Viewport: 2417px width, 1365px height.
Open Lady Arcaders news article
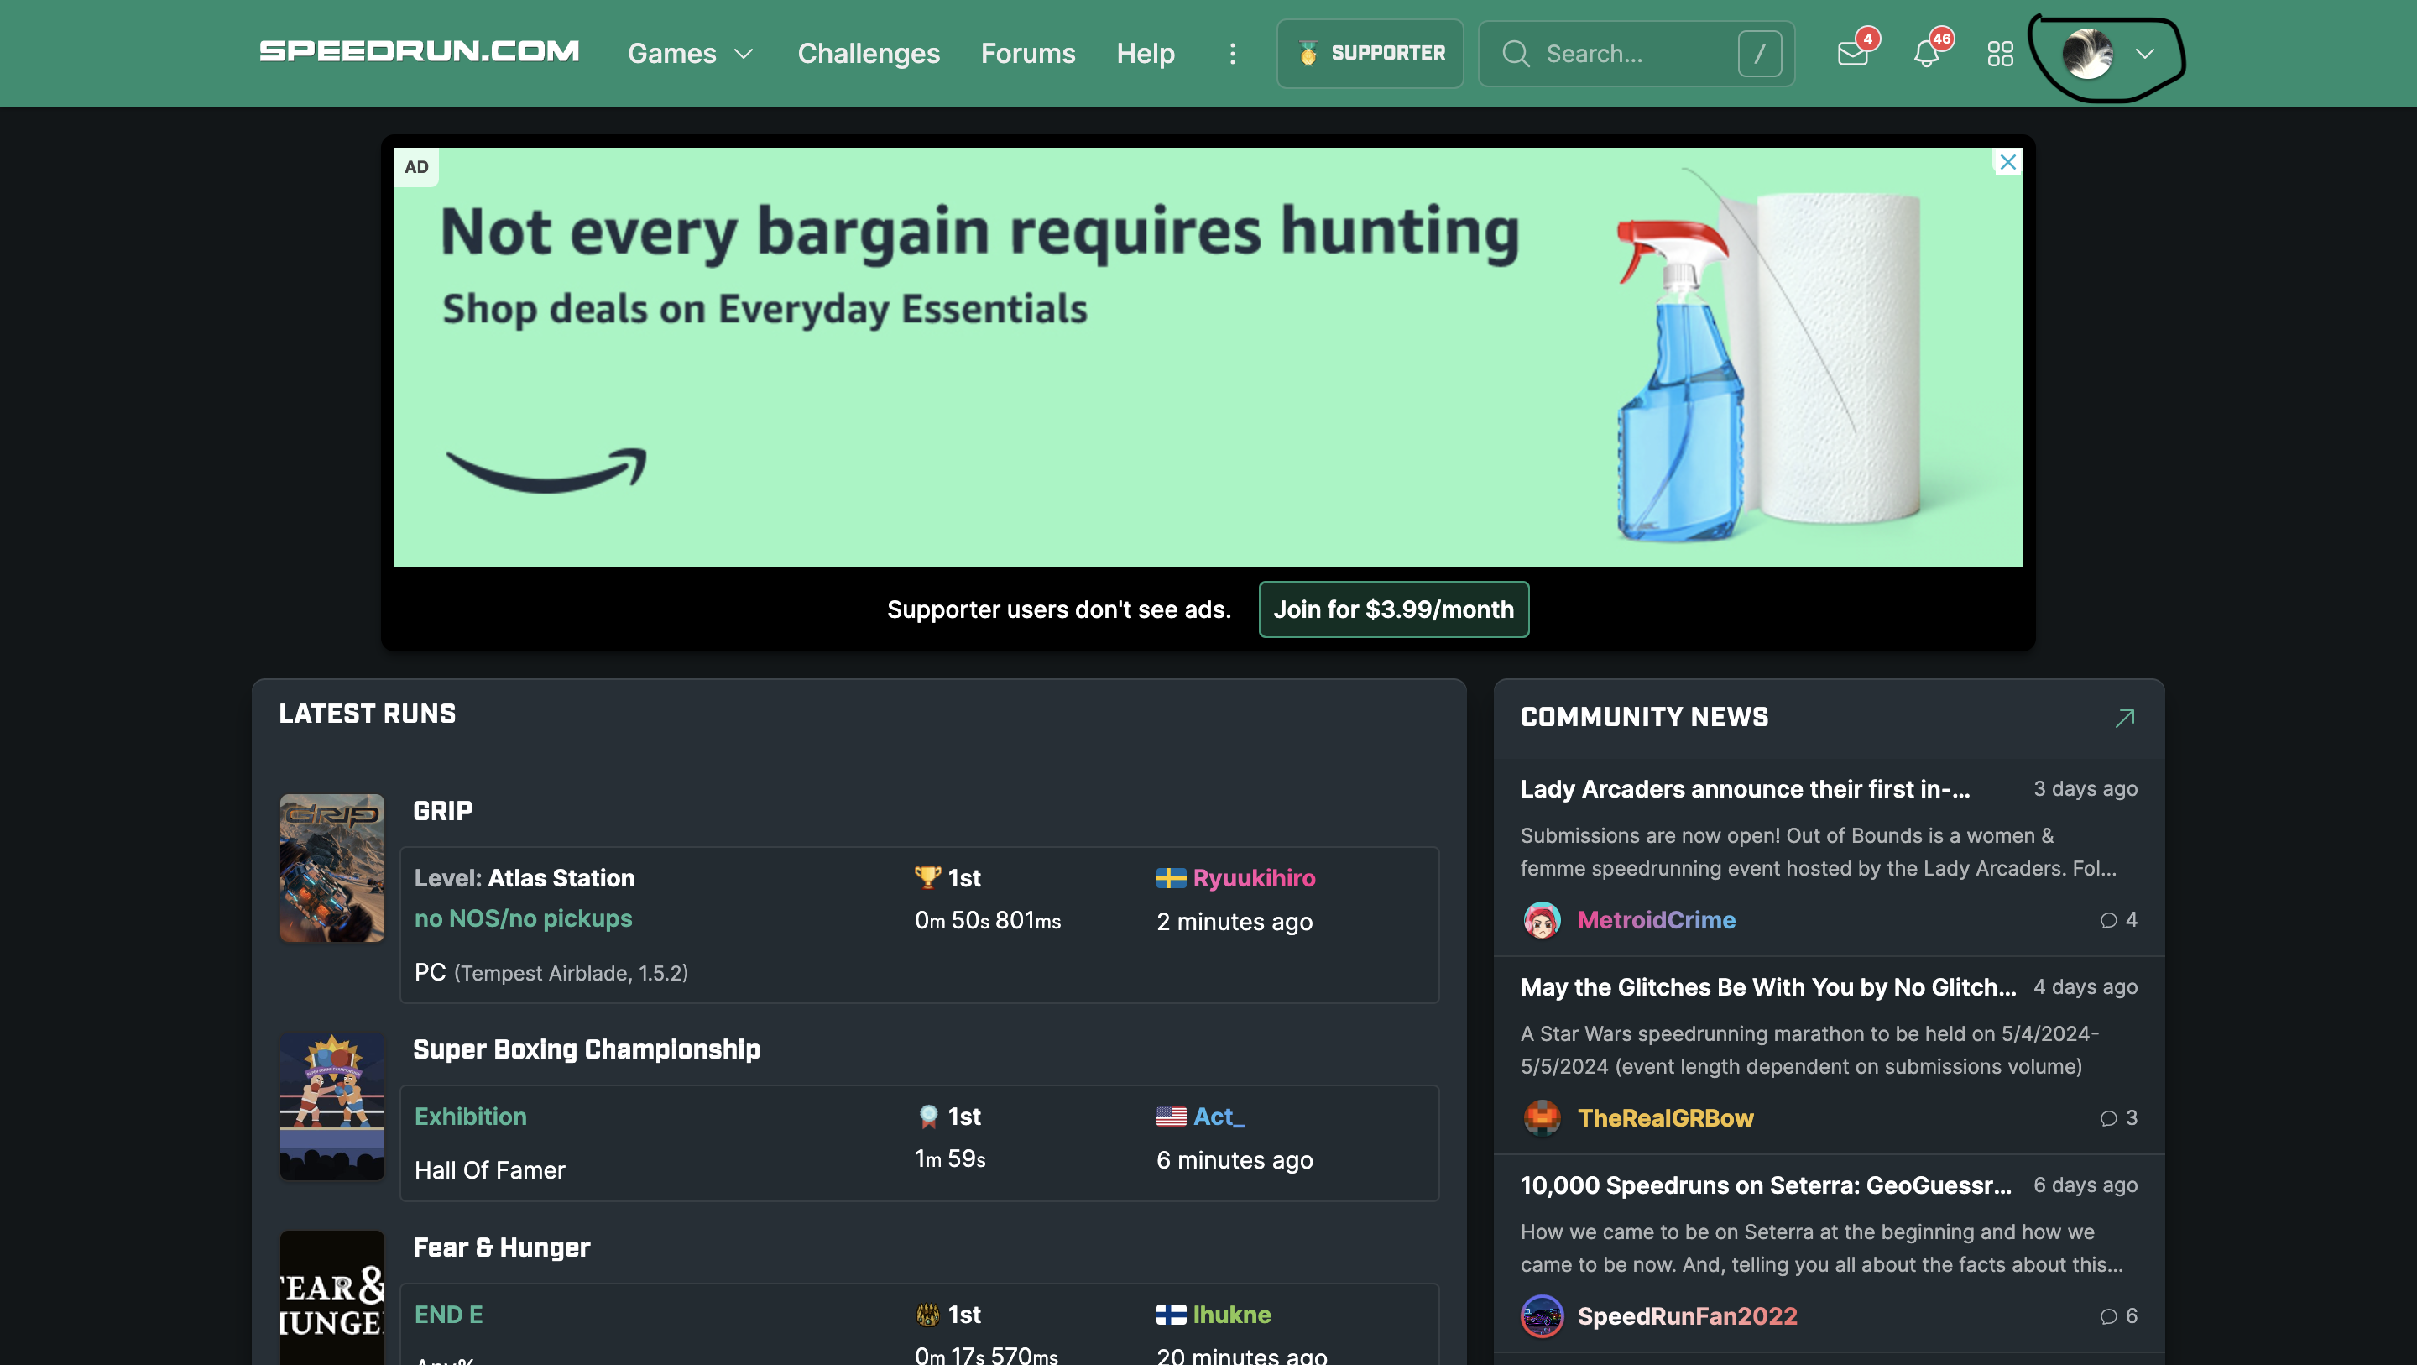tap(1744, 788)
